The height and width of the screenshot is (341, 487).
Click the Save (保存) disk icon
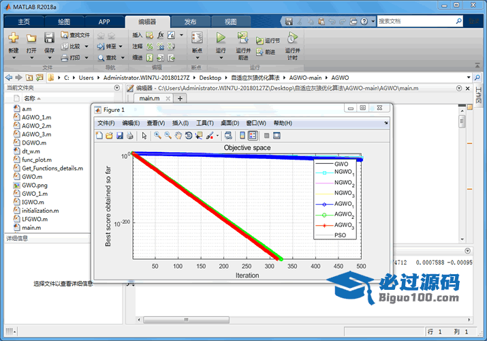[x=49, y=38]
